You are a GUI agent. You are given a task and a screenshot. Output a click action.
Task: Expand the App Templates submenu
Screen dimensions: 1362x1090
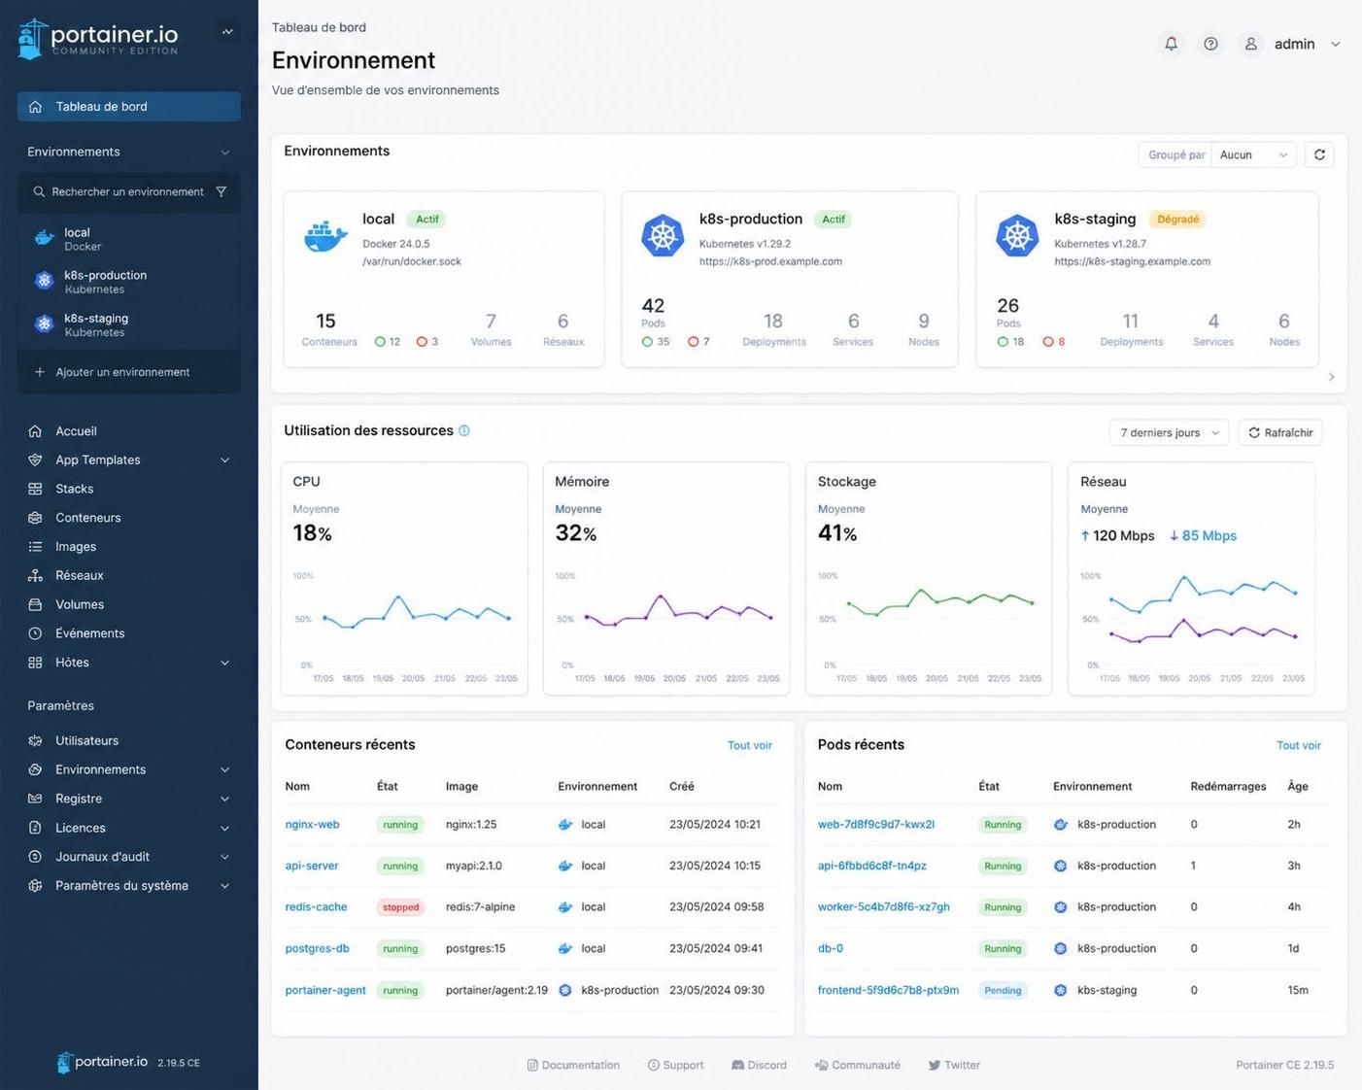[225, 460]
